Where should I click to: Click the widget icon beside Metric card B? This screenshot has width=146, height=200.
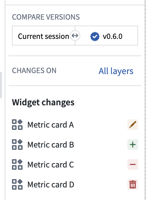(17, 145)
